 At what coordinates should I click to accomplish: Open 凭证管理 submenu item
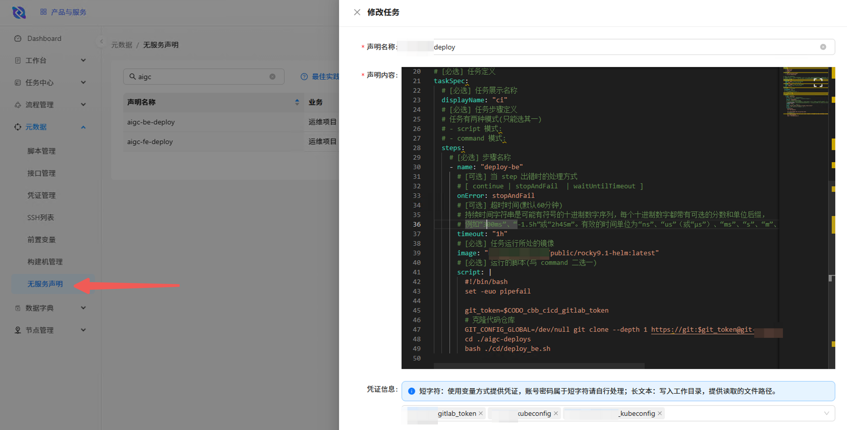pos(41,195)
